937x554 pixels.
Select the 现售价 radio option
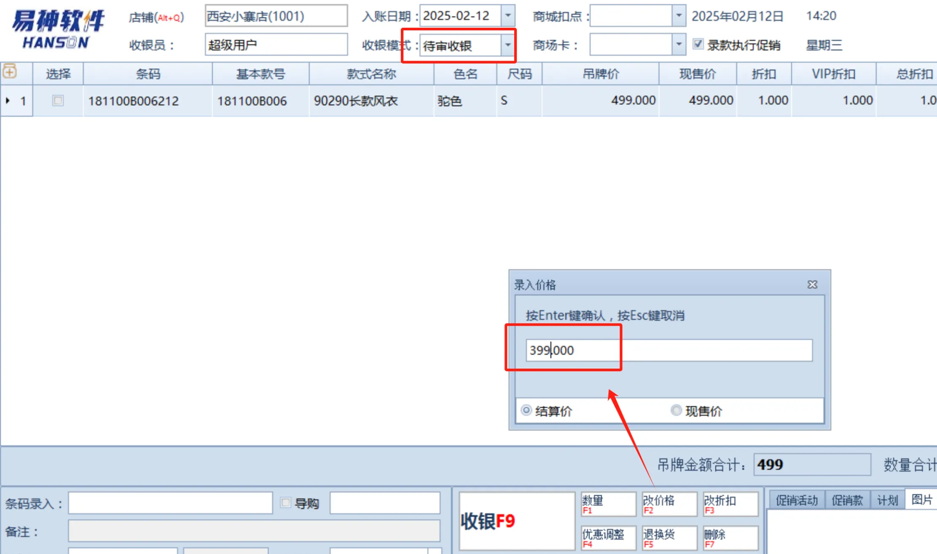pos(676,410)
